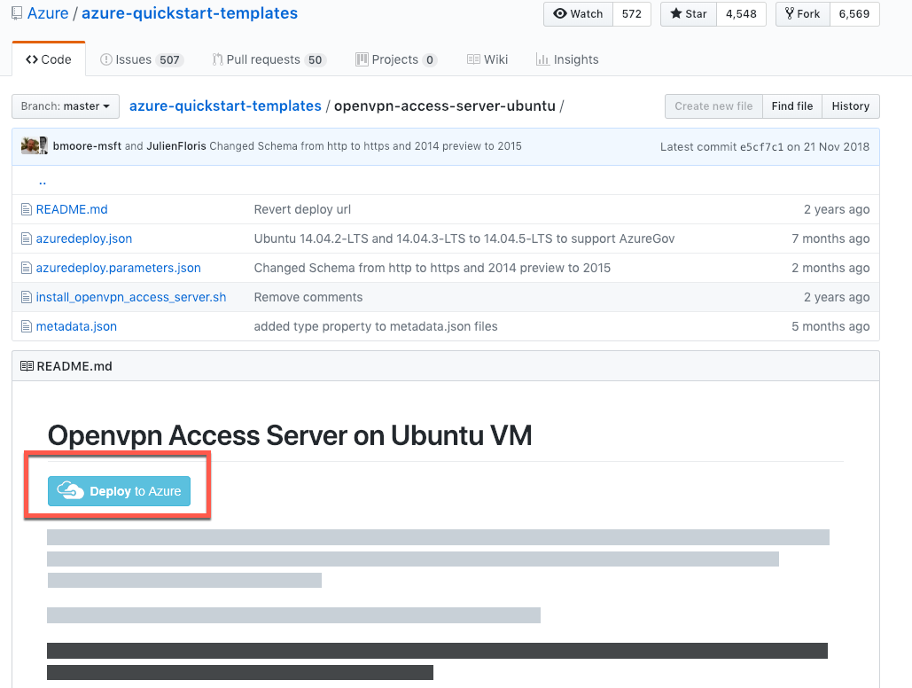Open the 'Ubuntu 14.04.2-LTS and 14.04.3-LTS' commit message
912x688 pixels.
tap(464, 238)
